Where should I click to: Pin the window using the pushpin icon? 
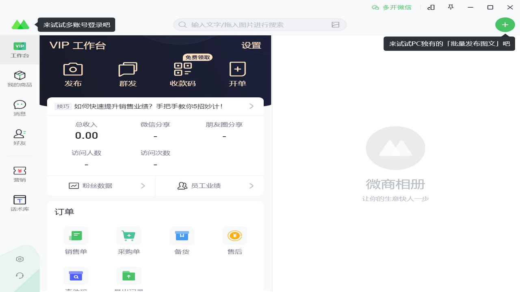click(x=451, y=7)
